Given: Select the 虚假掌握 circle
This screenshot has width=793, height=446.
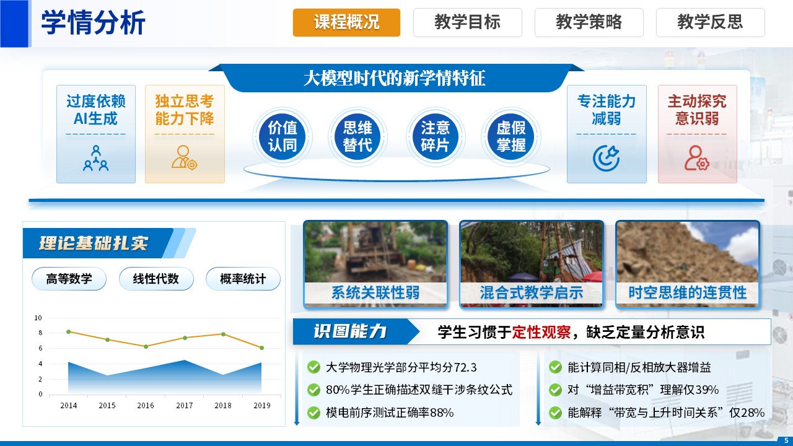Looking at the screenshot, I should pyautogui.click(x=510, y=136).
